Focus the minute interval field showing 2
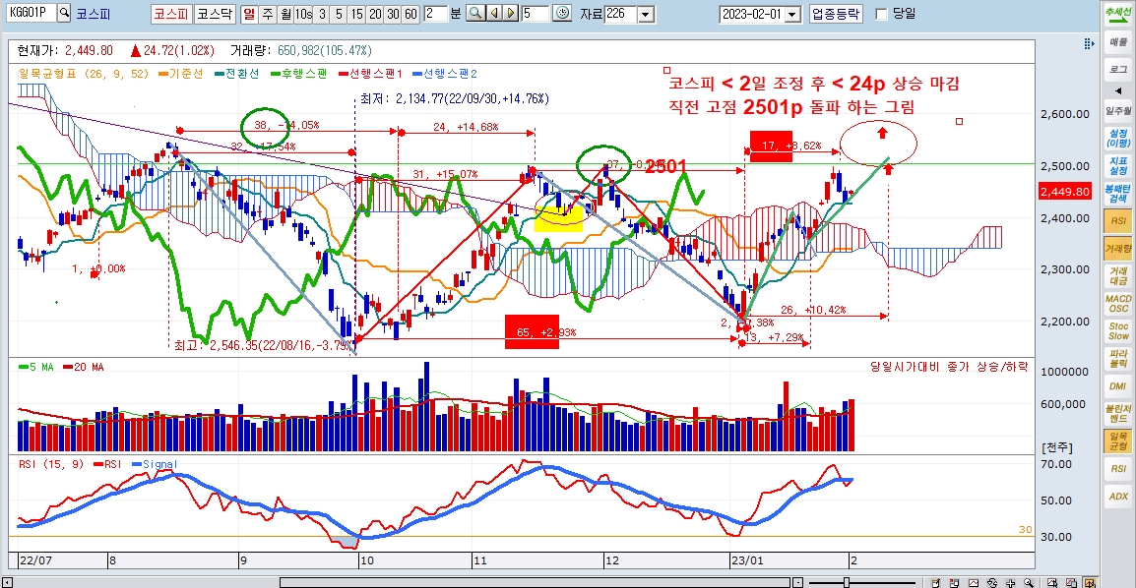This screenshot has width=1136, height=588. point(435,13)
